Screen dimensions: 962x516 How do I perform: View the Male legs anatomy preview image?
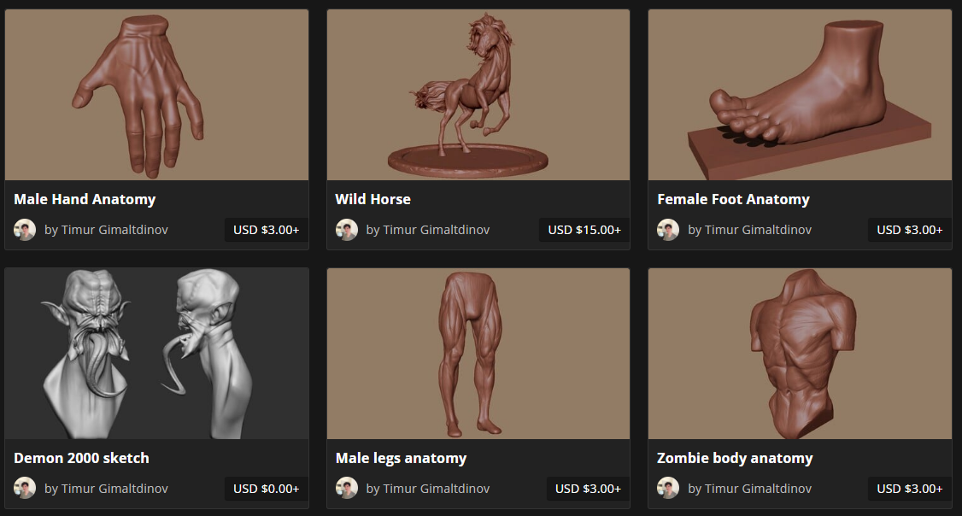(x=478, y=354)
